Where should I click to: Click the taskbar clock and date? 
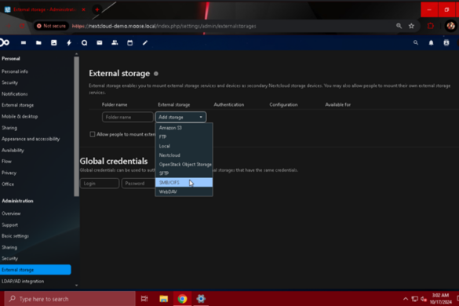pyautogui.click(x=441, y=299)
